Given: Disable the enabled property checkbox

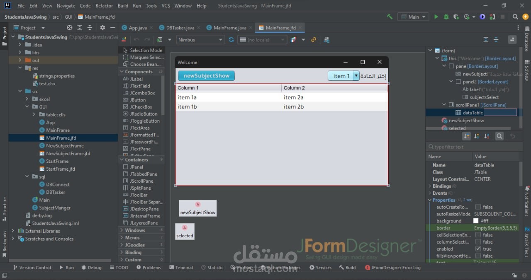Looking at the screenshot, I should point(479,249).
